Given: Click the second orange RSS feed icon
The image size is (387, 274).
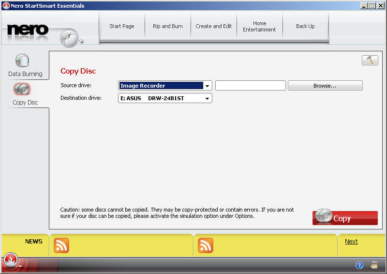Looking at the screenshot, I should [x=206, y=245].
